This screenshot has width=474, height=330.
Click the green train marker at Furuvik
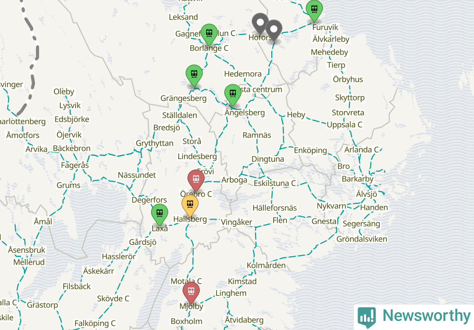pos(314,11)
